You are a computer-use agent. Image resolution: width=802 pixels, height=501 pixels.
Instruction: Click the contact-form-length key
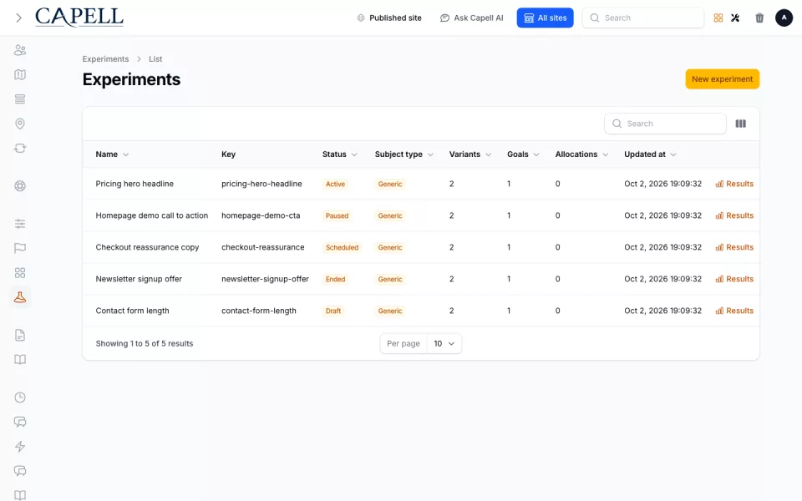(259, 311)
